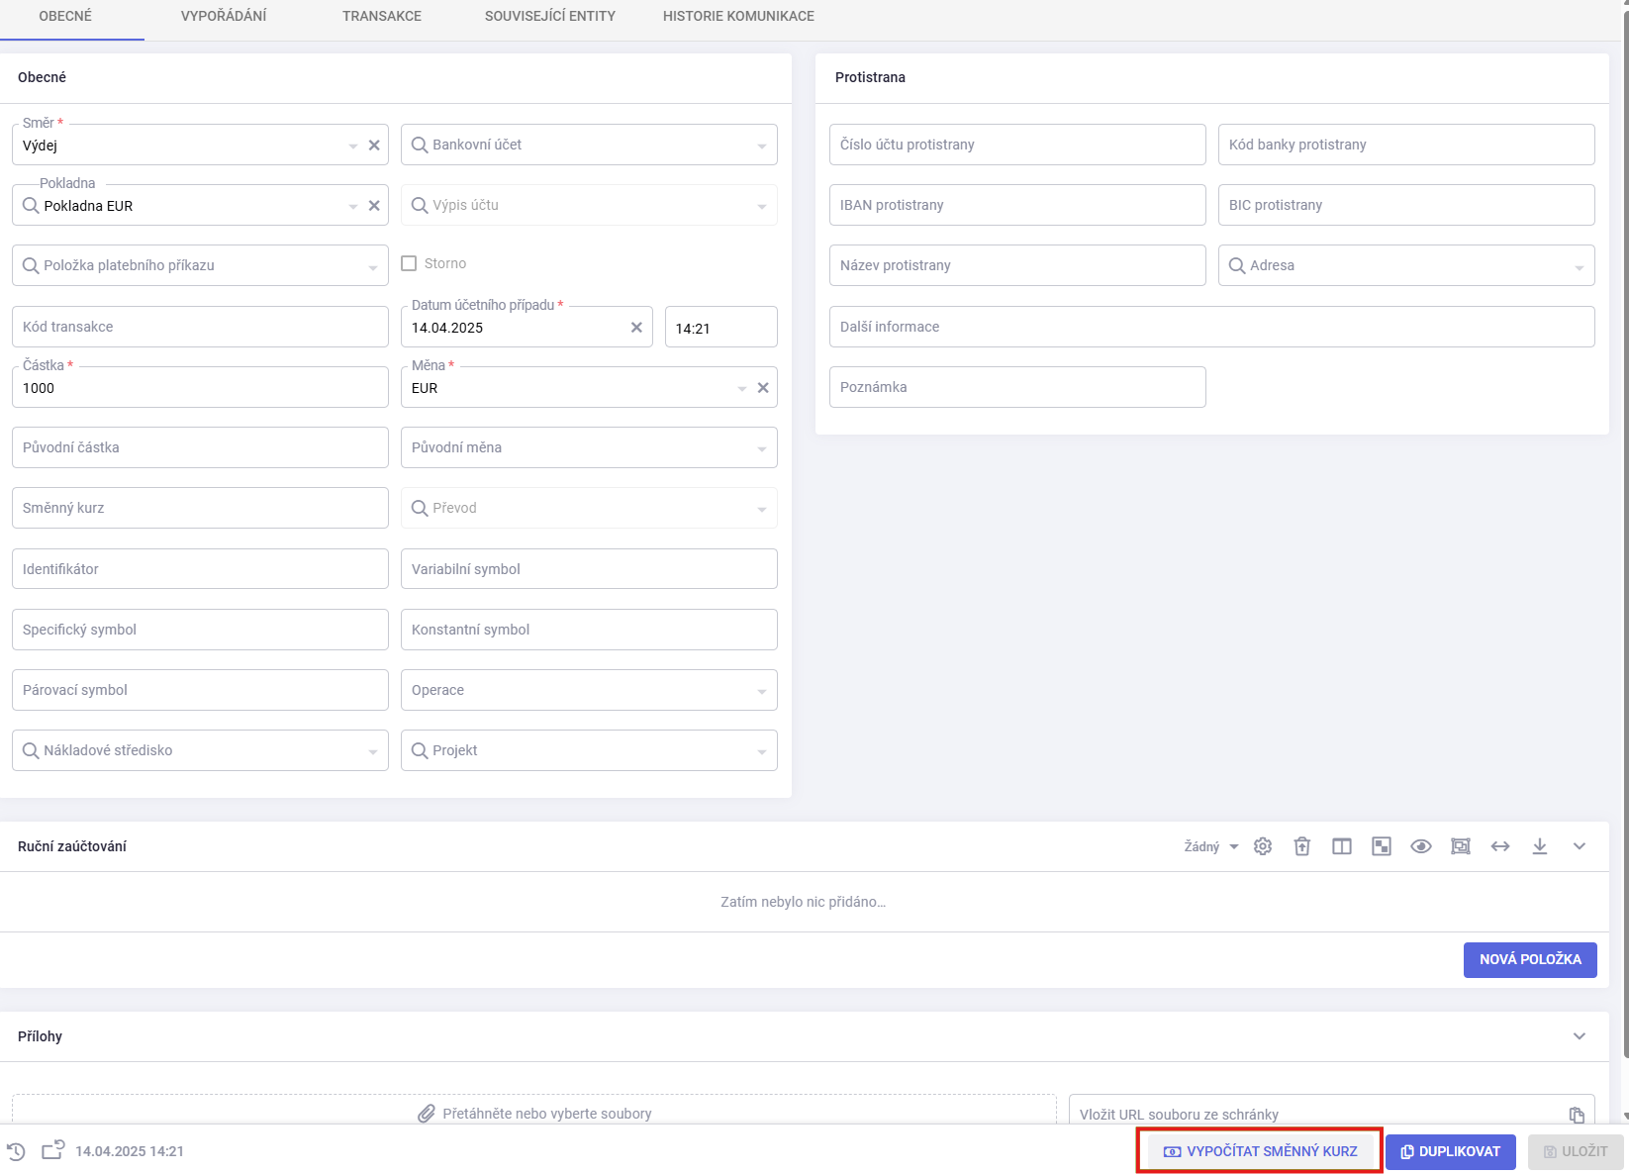Expand the Žádný dropdown selector
The height and width of the screenshot is (1174, 1629).
tap(1211, 846)
